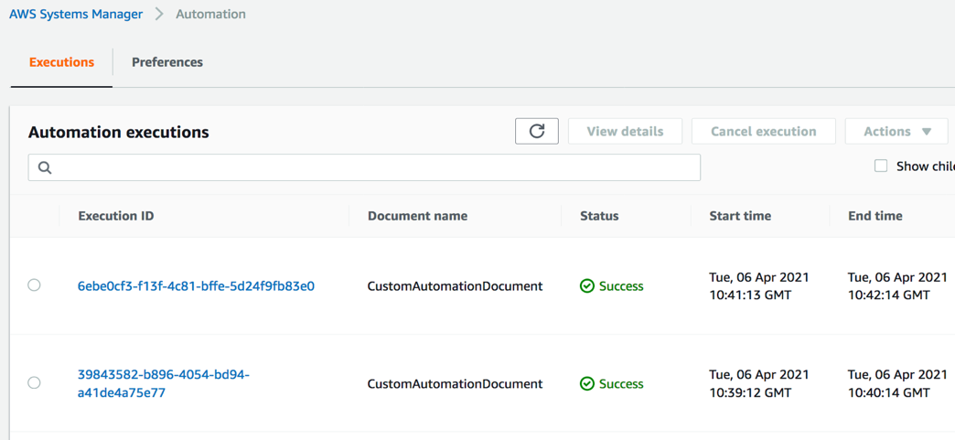Click the Start time column header
Screen dimensions: 955x440
coord(740,216)
